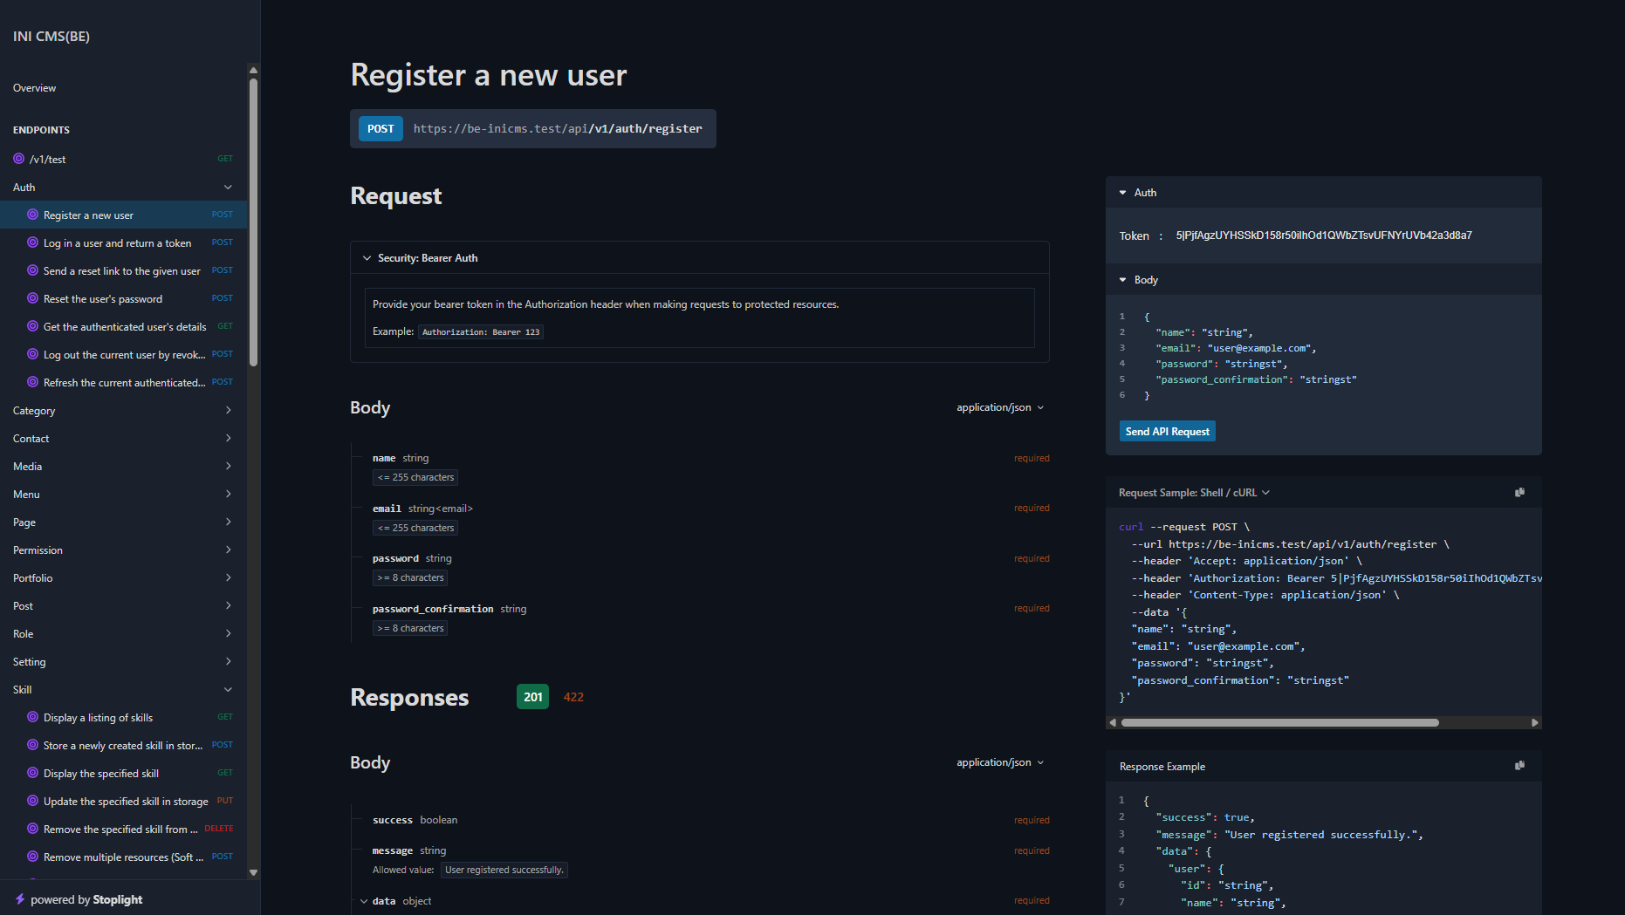Open Display a listing of skills endpoint
Viewport: 1625px width, 915px height.
point(123,718)
